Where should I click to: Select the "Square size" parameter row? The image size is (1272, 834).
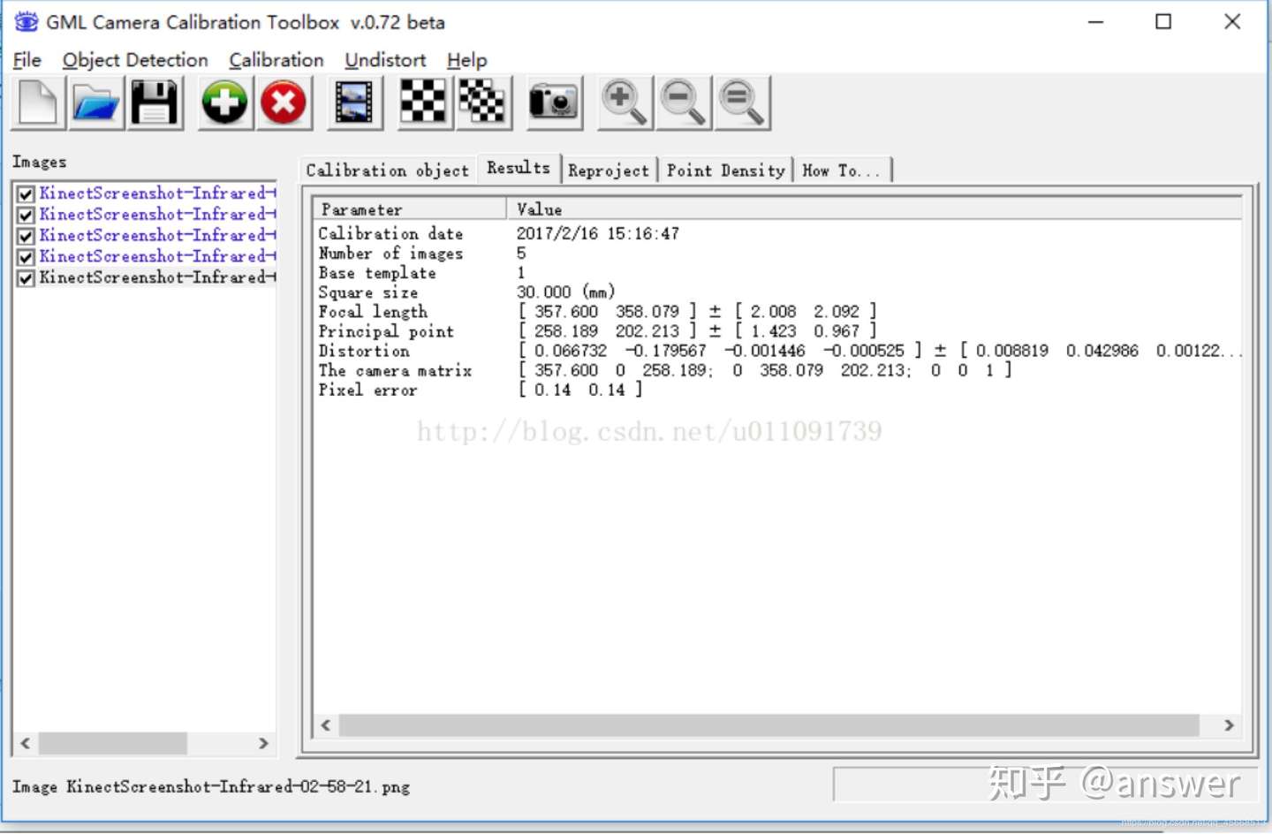tap(367, 292)
